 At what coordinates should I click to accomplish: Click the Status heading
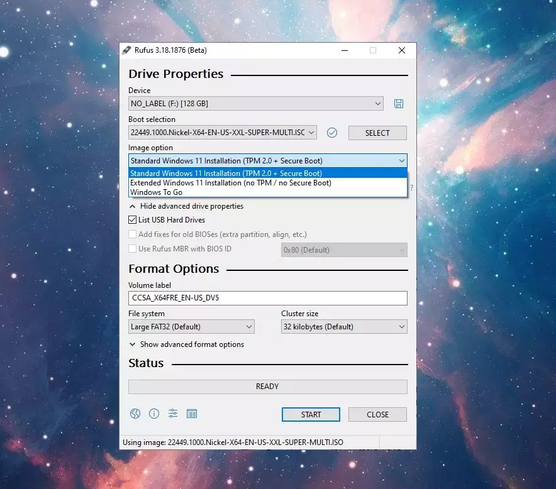coord(146,363)
